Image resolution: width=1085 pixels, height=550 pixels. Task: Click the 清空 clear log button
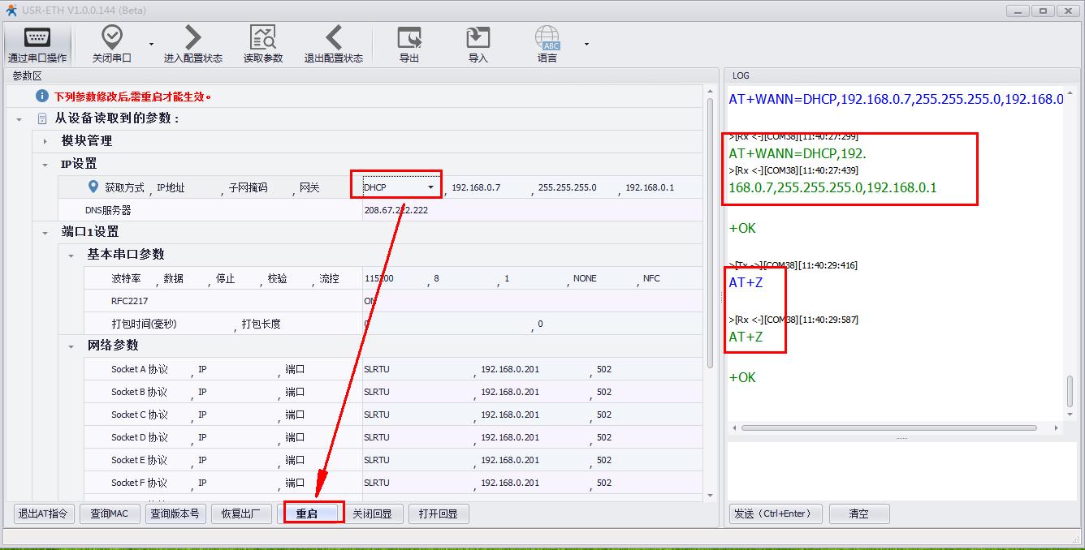(x=858, y=513)
